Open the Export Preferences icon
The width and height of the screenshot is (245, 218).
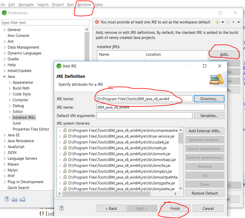pos(22,199)
